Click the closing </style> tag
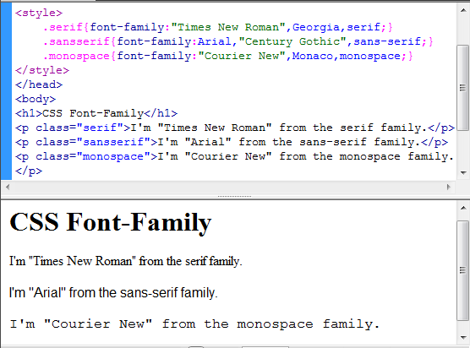The width and height of the screenshot is (470, 348). (42, 70)
